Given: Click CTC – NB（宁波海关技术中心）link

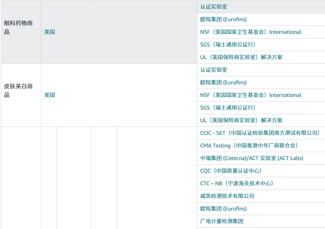Looking at the screenshot, I should click(237, 183).
